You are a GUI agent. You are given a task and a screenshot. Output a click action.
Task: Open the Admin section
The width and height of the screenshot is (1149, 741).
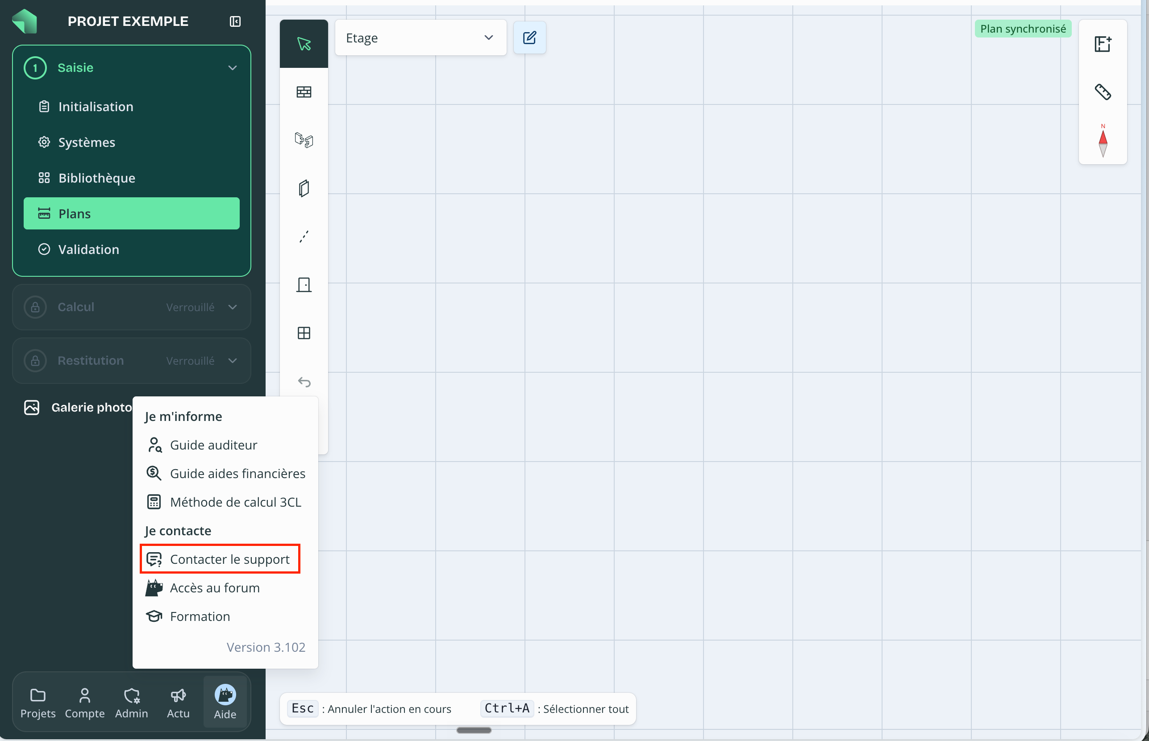tap(131, 703)
